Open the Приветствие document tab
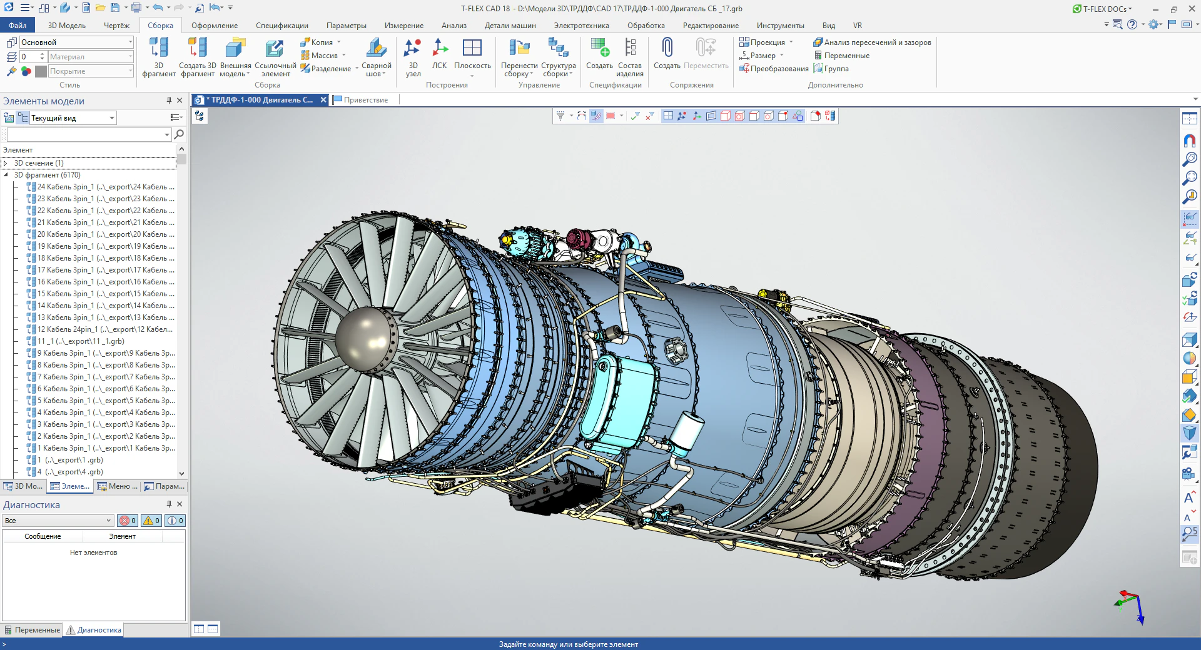The image size is (1201, 650). pos(365,100)
